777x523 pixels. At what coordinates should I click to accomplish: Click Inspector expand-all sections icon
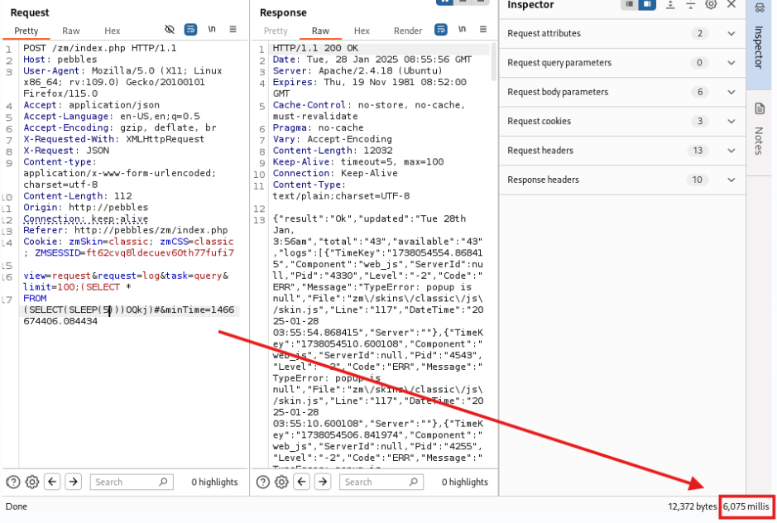tap(670, 4)
